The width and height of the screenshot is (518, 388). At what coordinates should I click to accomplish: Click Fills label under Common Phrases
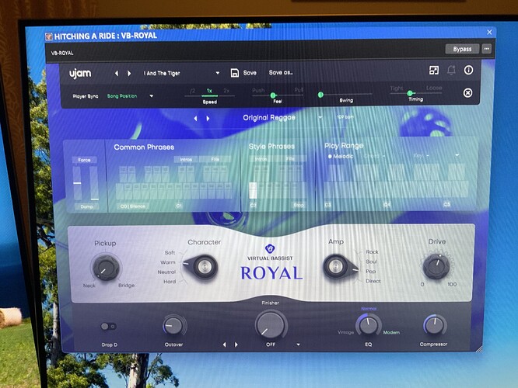[x=215, y=159]
